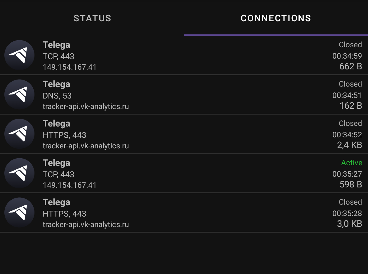
Task: Click the green Active status label
Action: pyautogui.click(x=351, y=163)
